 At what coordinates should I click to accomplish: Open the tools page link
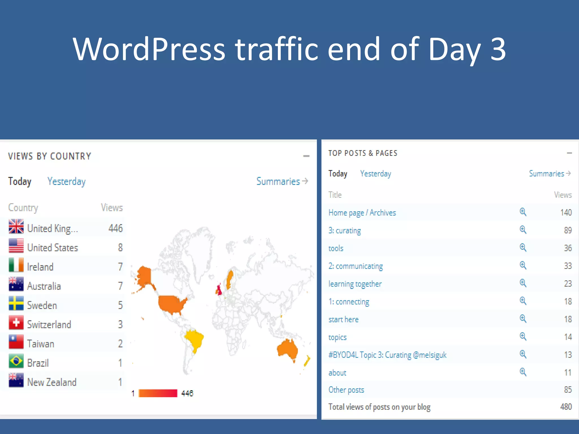click(x=336, y=248)
